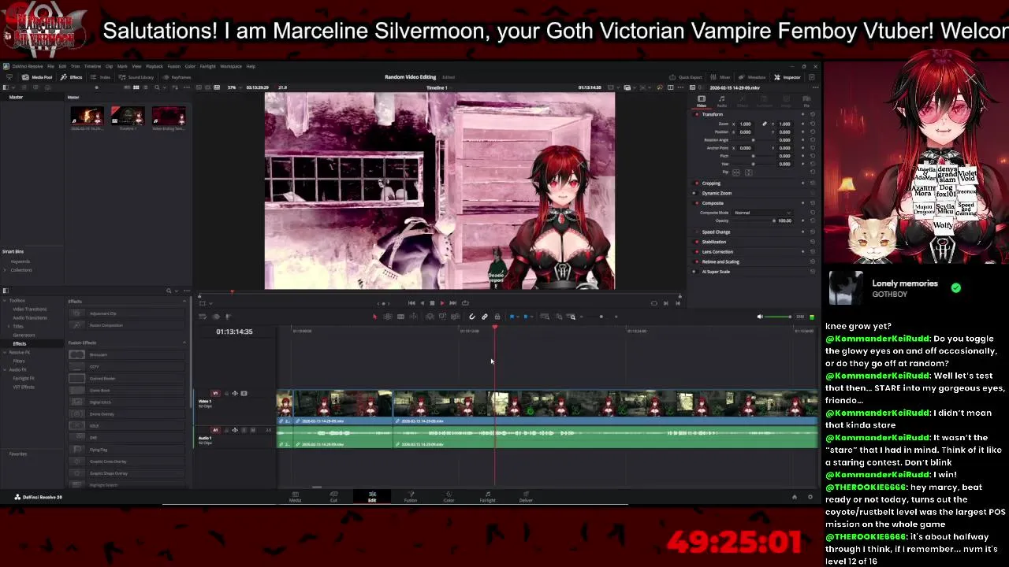Collapse the Effects list section
The width and height of the screenshot is (1009, 567).
click(184, 301)
